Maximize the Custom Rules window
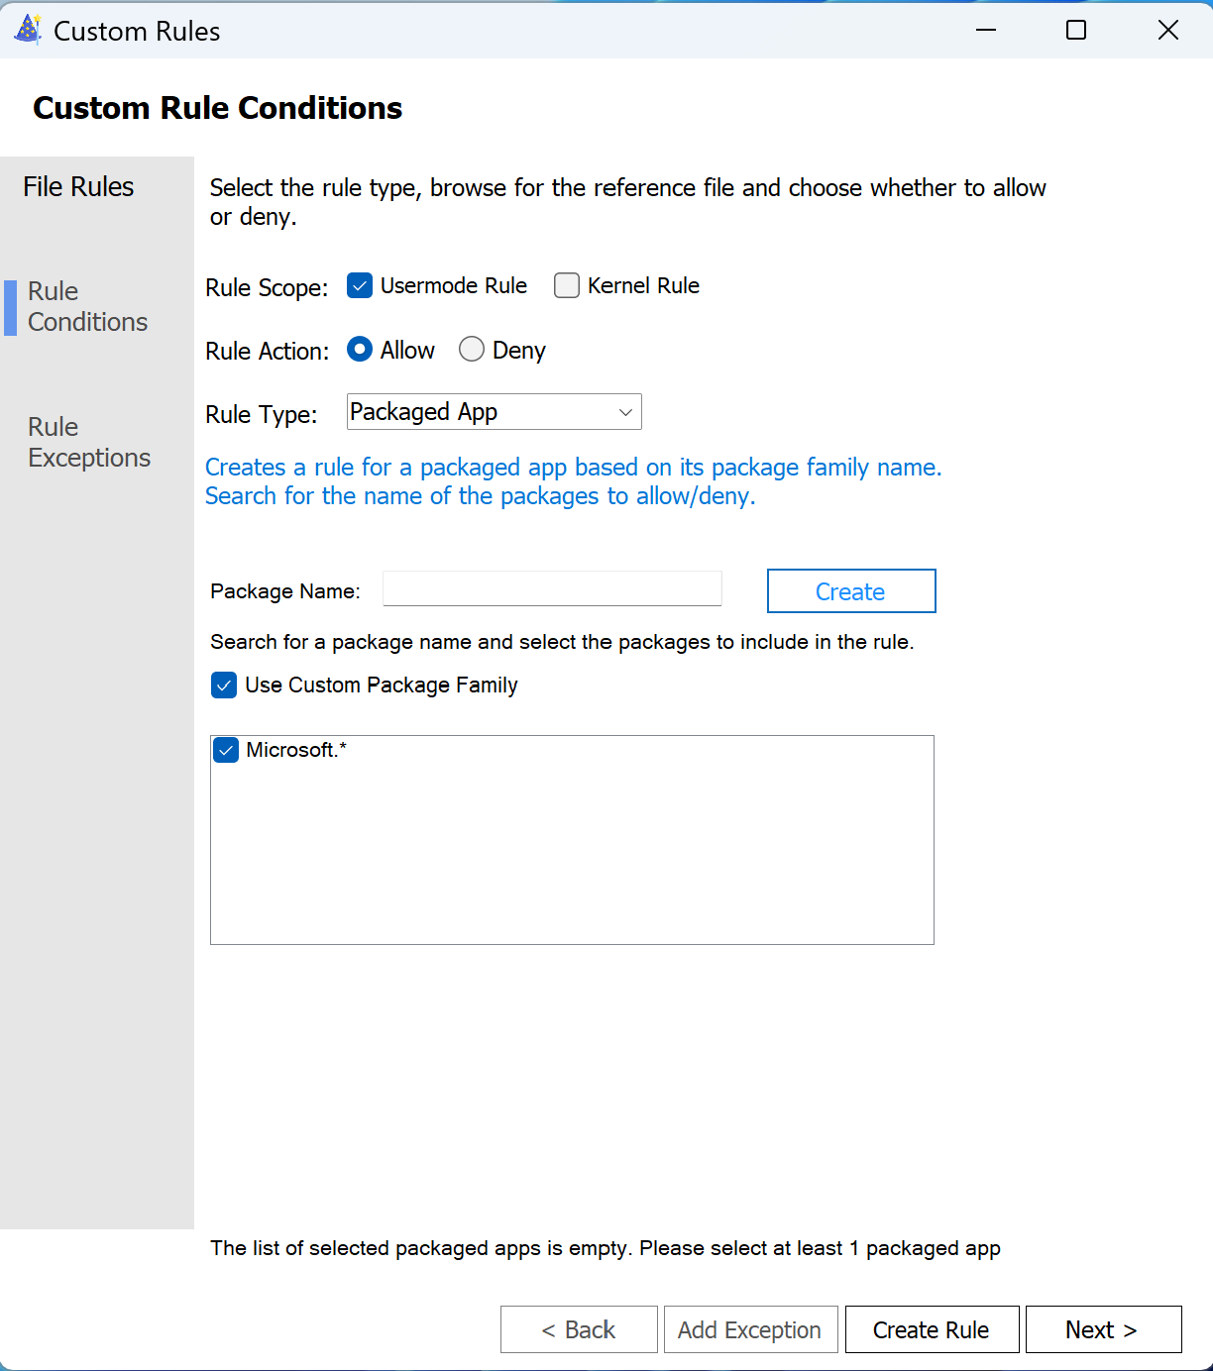This screenshot has height=1371, width=1213. coord(1076,31)
